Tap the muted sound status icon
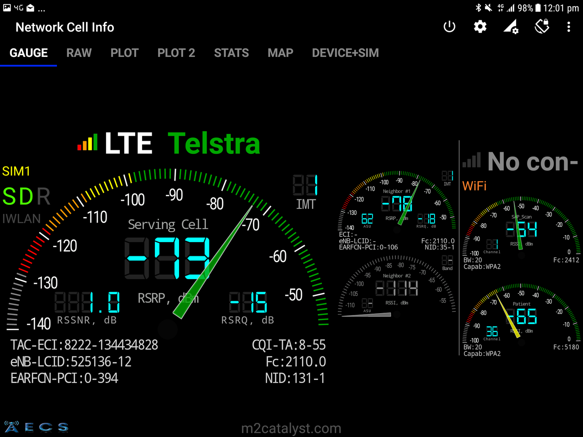583x437 pixels. point(488,8)
